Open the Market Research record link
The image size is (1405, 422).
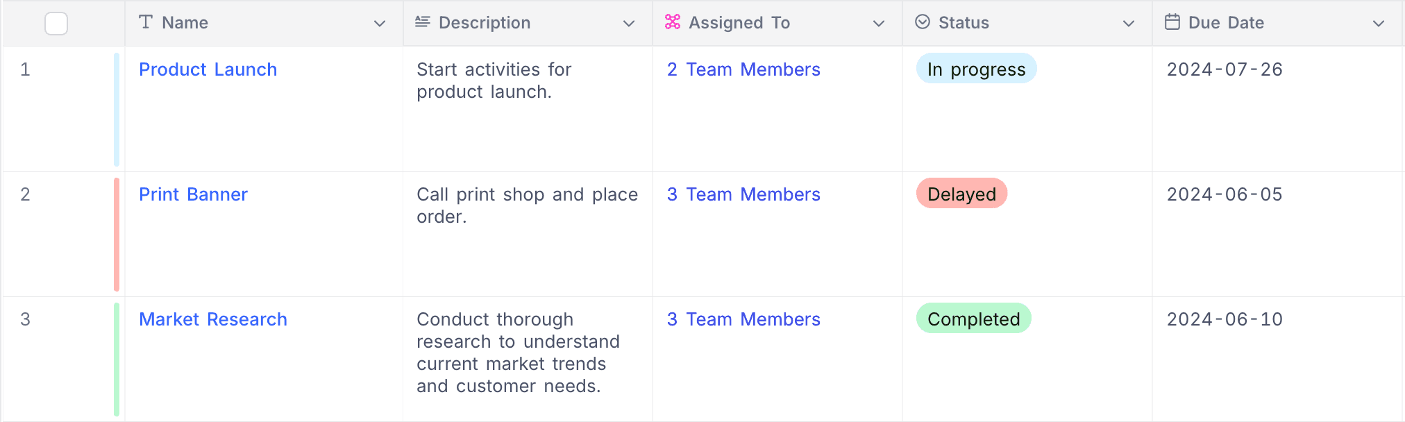pos(212,319)
